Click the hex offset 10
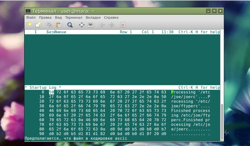Screen dimensions: 250x146 [x=42, y=97]
